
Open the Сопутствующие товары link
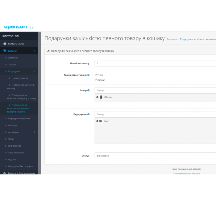pyautogui.click(x=186, y=173)
